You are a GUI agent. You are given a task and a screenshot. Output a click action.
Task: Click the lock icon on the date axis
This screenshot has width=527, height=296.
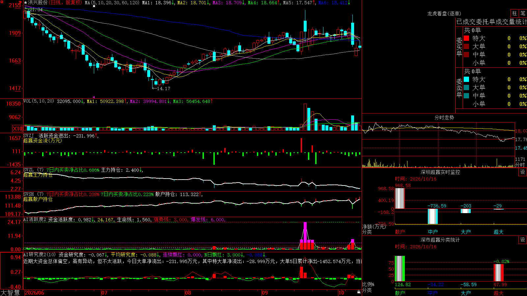359,292
